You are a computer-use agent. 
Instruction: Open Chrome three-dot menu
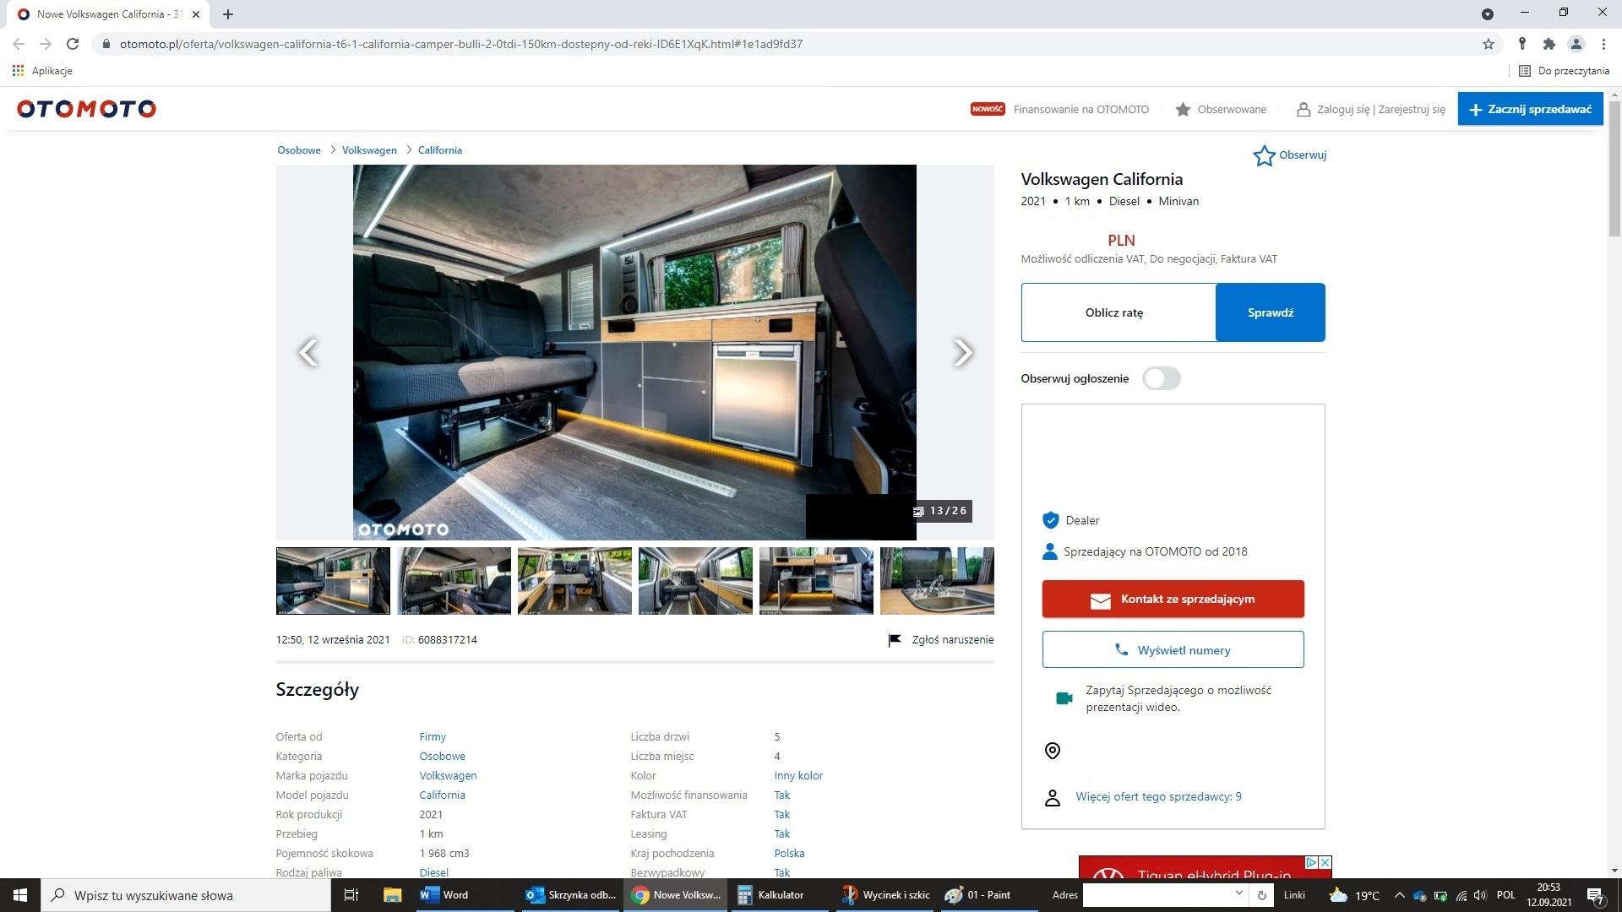(x=1603, y=44)
